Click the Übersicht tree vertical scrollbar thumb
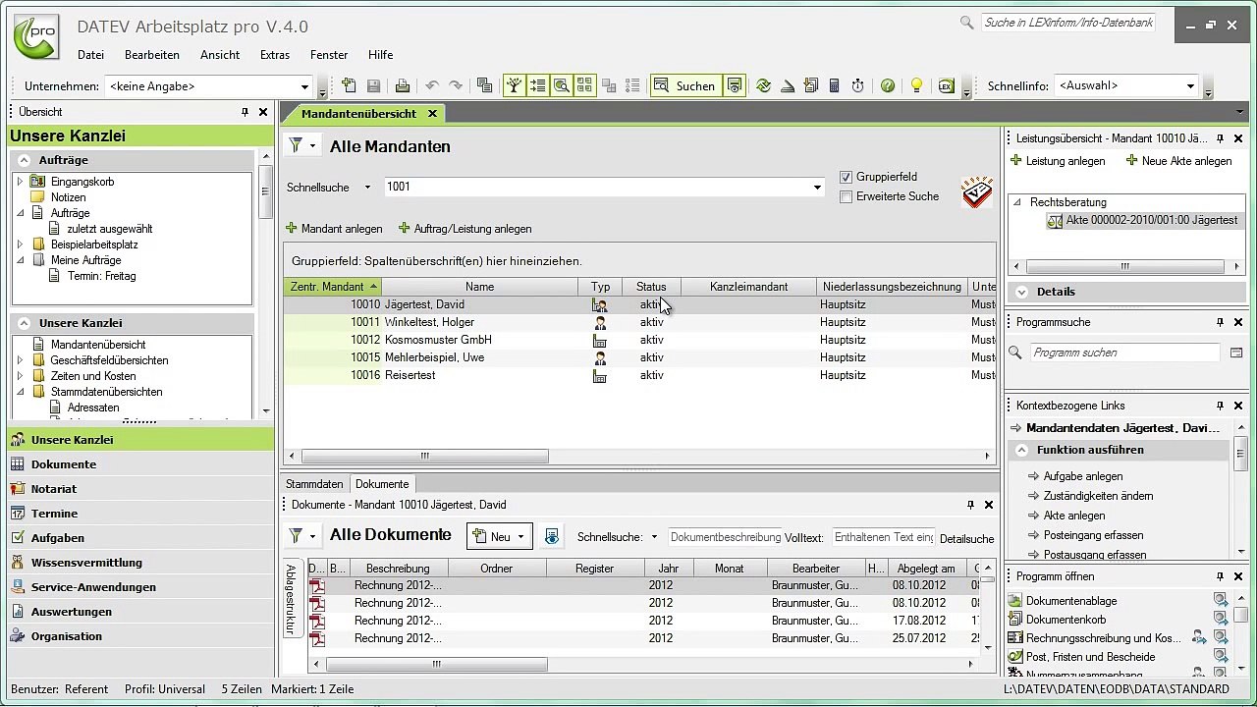 265,192
